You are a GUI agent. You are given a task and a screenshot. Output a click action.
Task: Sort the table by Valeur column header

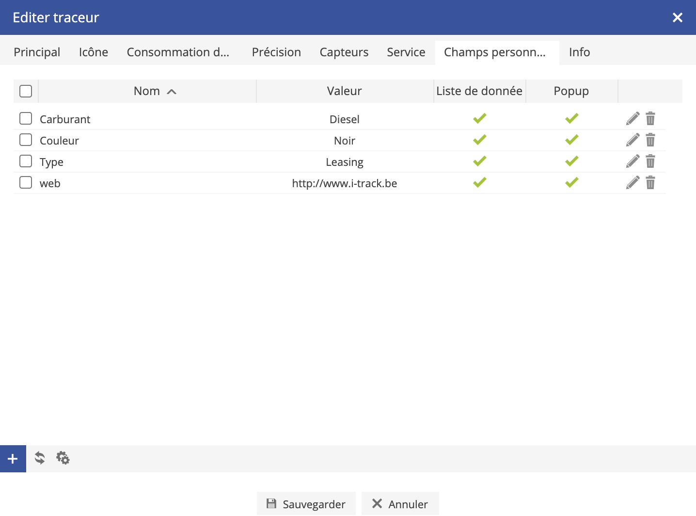(344, 91)
